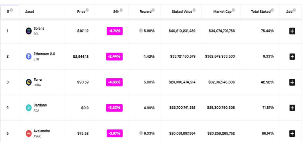Add Ethereum 2.0 with plus button
The image size is (303, 142).
(x=292, y=56)
